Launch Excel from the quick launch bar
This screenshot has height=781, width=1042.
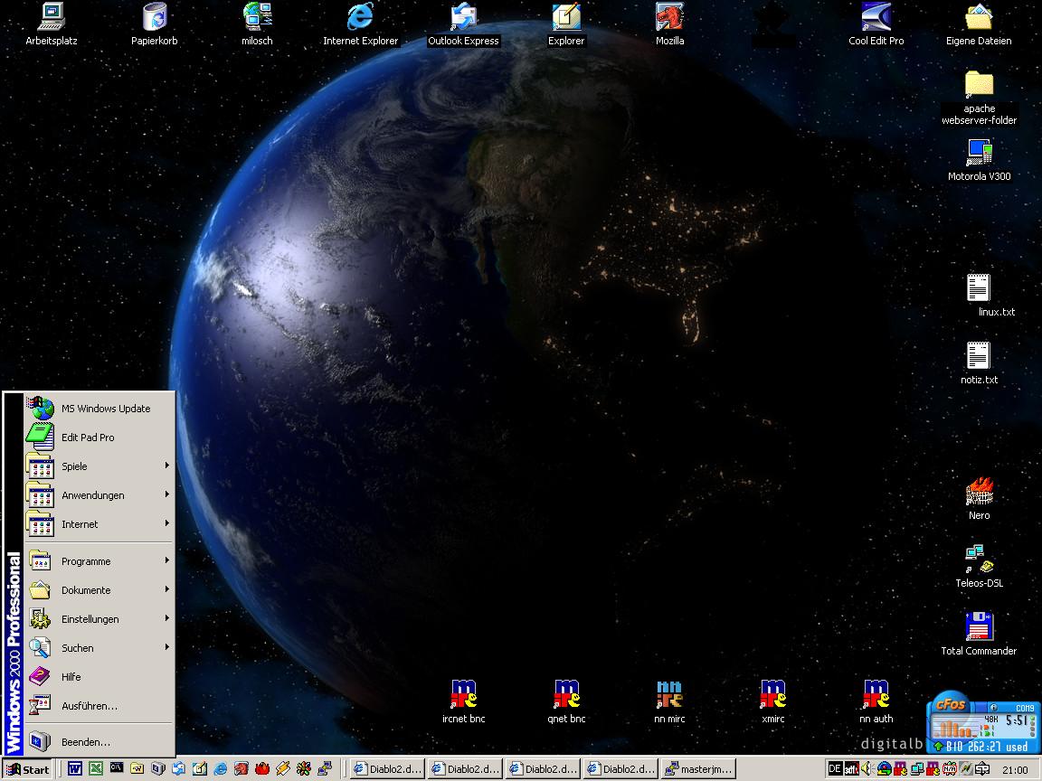coord(96,769)
